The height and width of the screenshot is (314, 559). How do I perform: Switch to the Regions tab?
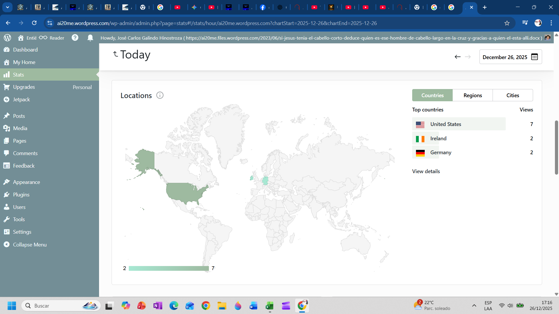click(x=472, y=95)
